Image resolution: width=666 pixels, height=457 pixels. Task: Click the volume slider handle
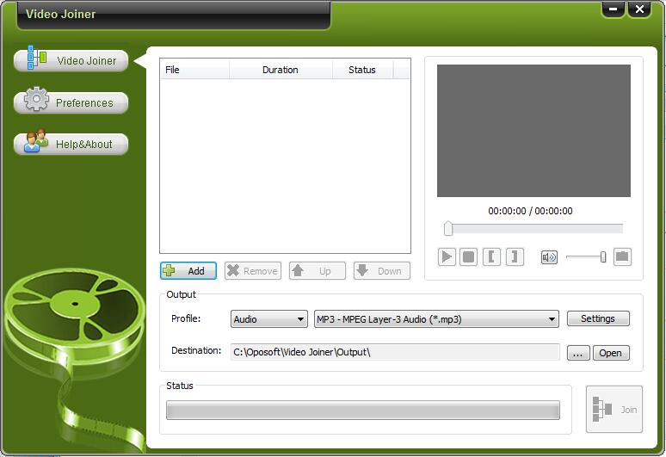[x=603, y=256]
